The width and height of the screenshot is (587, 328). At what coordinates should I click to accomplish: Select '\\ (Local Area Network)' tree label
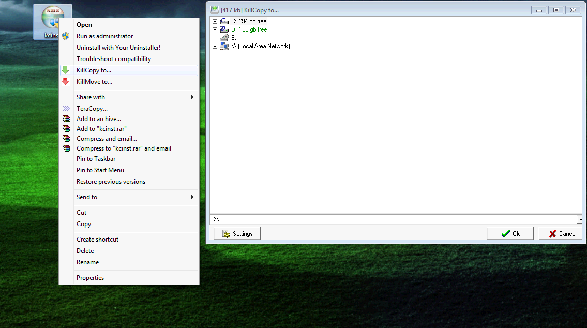[261, 46]
